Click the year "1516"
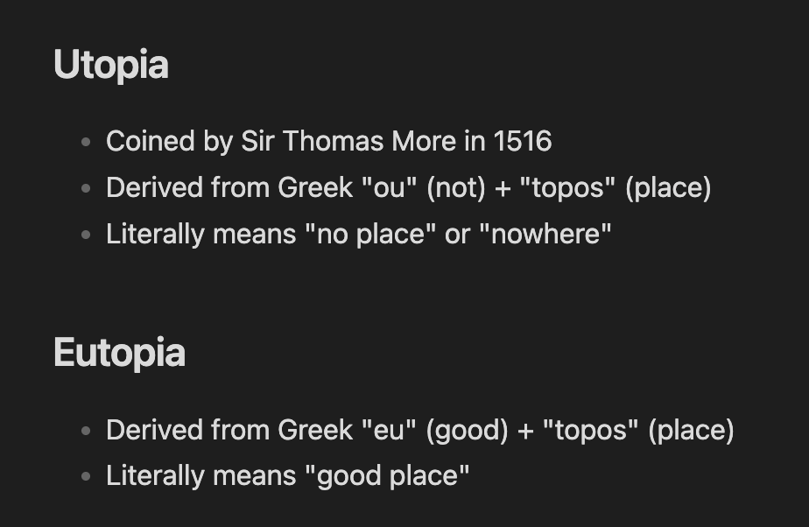Image resolution: width=809 pixels, height=527 pixels. pyautogui.click(x=522, y=141)
